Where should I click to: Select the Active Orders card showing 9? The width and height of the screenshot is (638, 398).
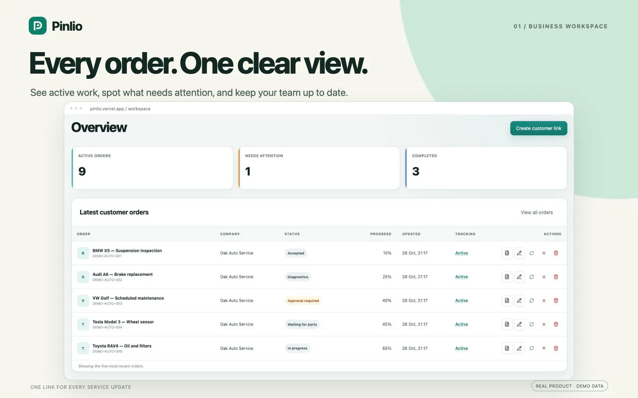point(152,168)
